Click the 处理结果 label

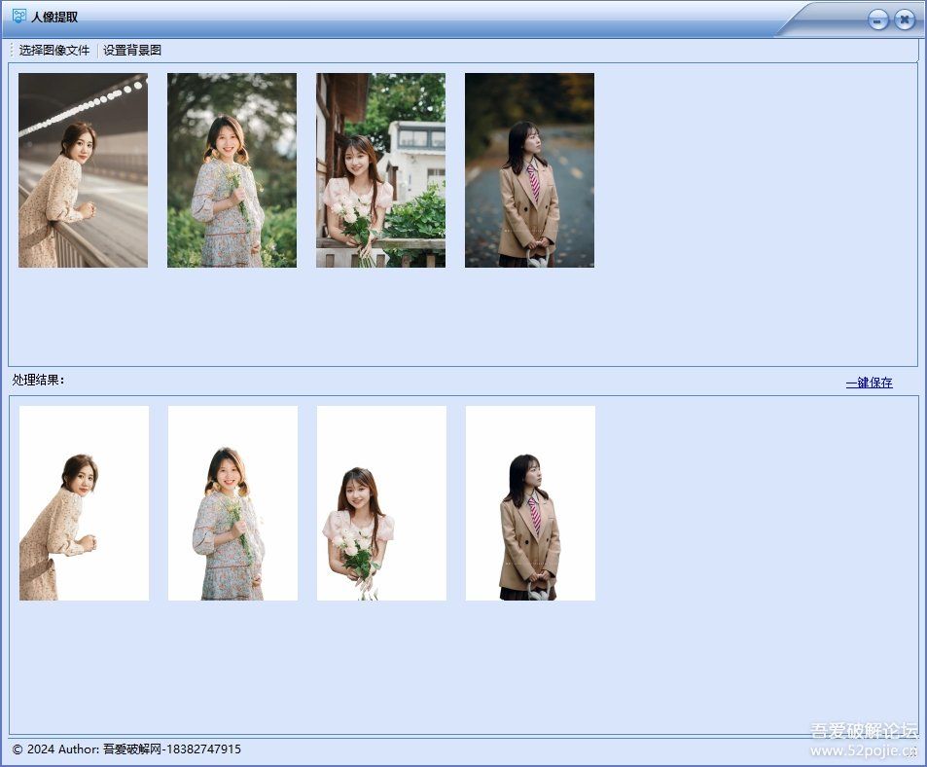pos(39,381)
